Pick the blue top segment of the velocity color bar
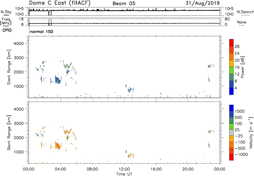 click(231, 108)
